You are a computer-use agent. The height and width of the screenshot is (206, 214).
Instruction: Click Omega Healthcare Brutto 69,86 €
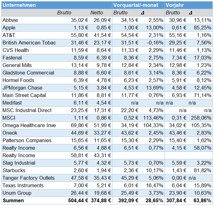79,125
